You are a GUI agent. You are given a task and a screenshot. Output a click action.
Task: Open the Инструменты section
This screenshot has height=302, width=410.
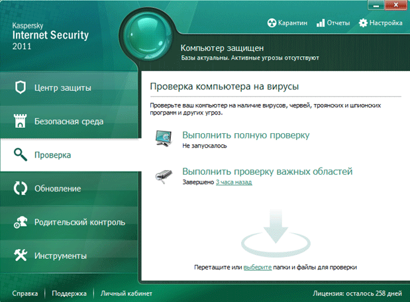coord(68,256)
